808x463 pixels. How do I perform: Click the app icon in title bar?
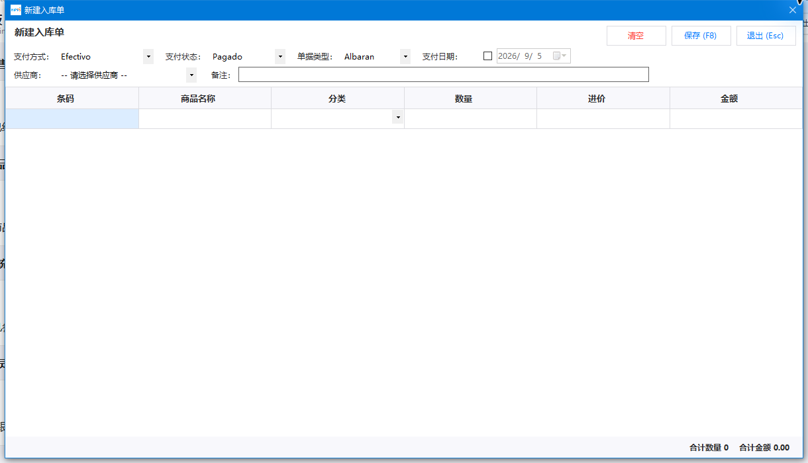click(16, 10)
